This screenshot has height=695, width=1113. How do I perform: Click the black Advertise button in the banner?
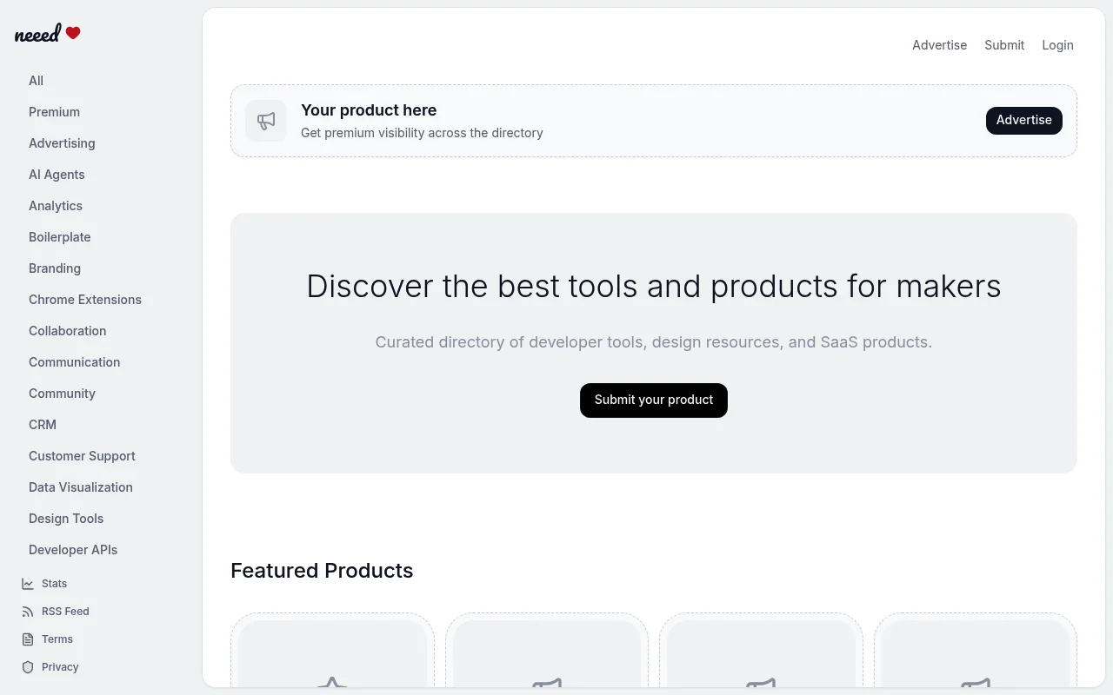(x=1023, y=120)
